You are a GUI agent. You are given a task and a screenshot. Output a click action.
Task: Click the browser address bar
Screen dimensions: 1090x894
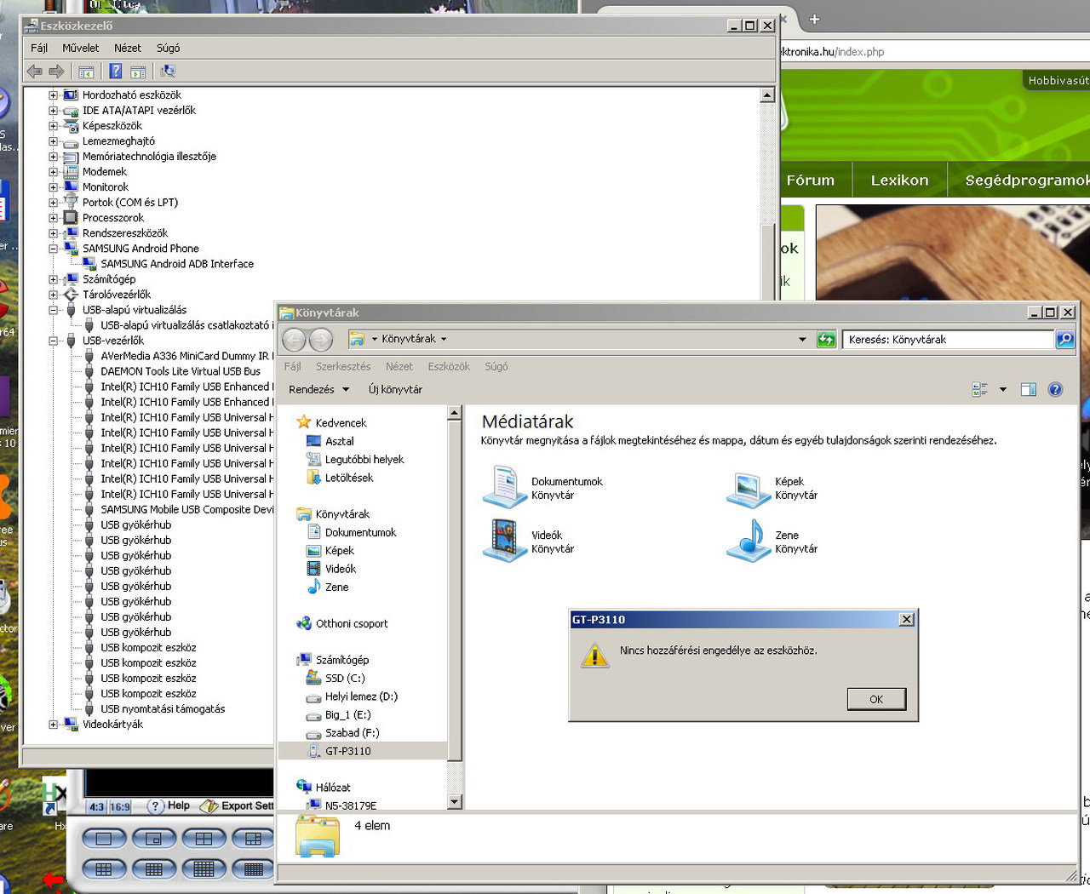[x=935, y=52]
